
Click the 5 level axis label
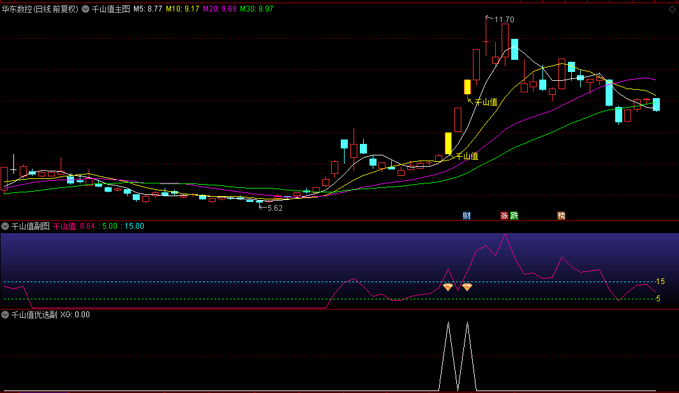[658, 299]
